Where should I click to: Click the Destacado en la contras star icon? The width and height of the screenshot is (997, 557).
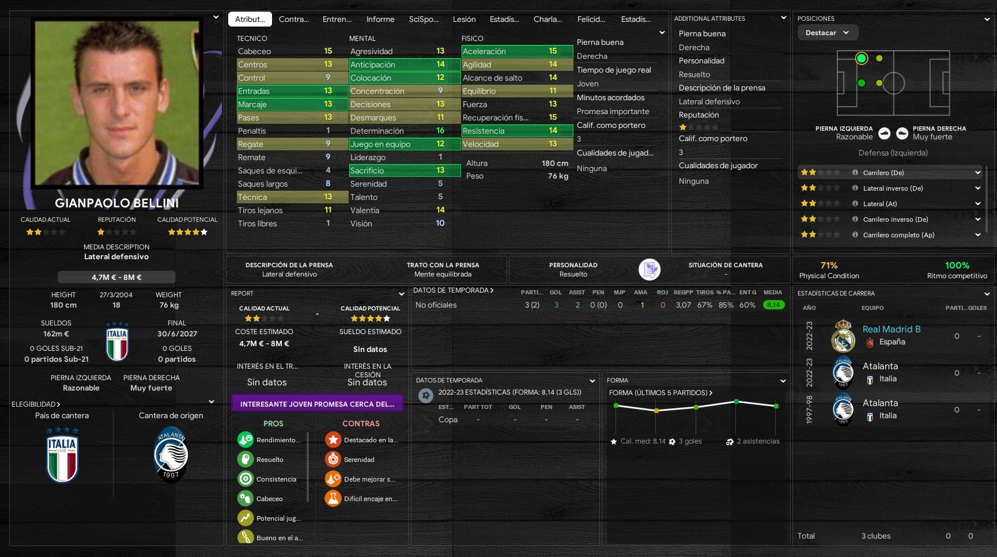click(333, 439)
